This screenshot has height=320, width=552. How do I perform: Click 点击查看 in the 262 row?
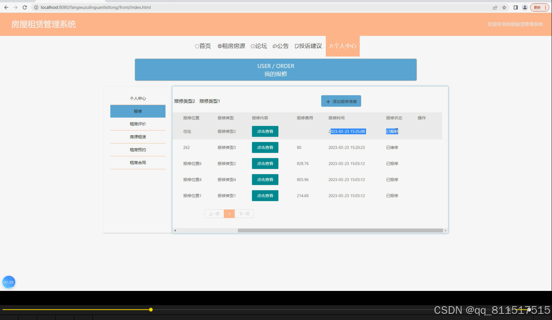(265, 147)
